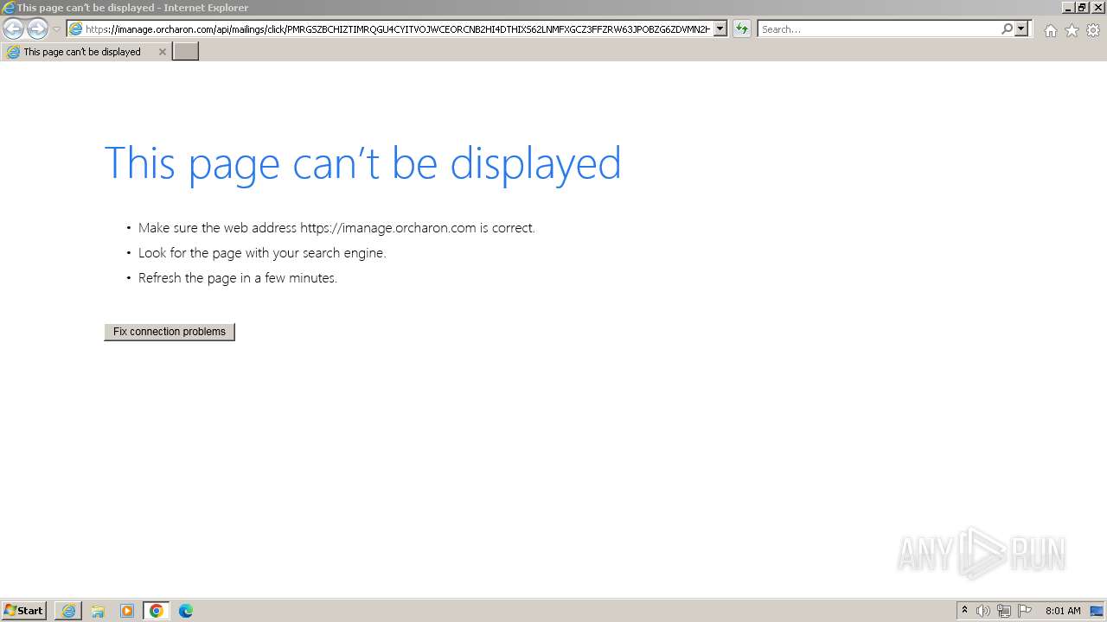Click the 'This page can't be displayed' heading
Screen dimensions: 1107x622
(362, 163)
